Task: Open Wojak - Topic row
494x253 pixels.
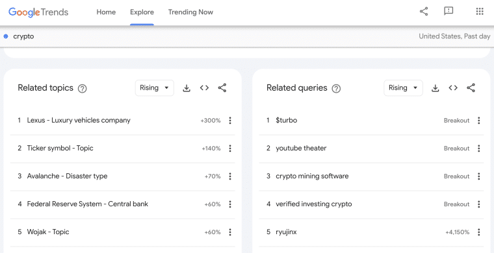Action: 48,232
